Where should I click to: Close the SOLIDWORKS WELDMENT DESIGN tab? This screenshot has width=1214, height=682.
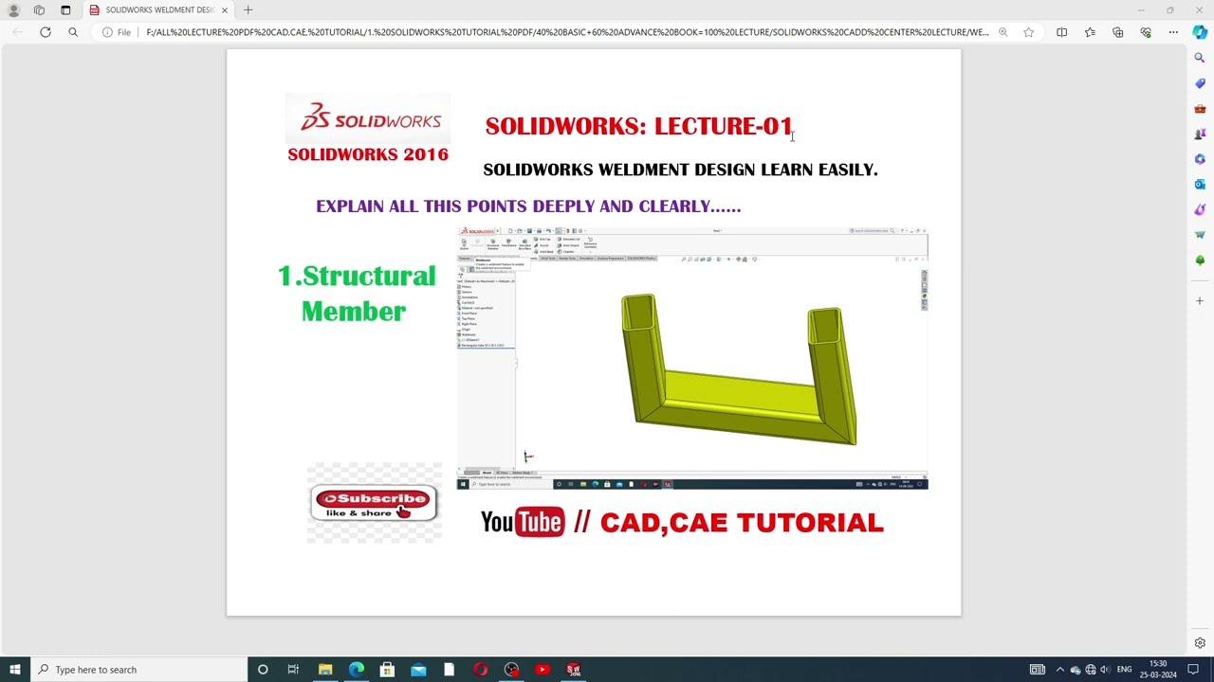(x=225, y=10)
